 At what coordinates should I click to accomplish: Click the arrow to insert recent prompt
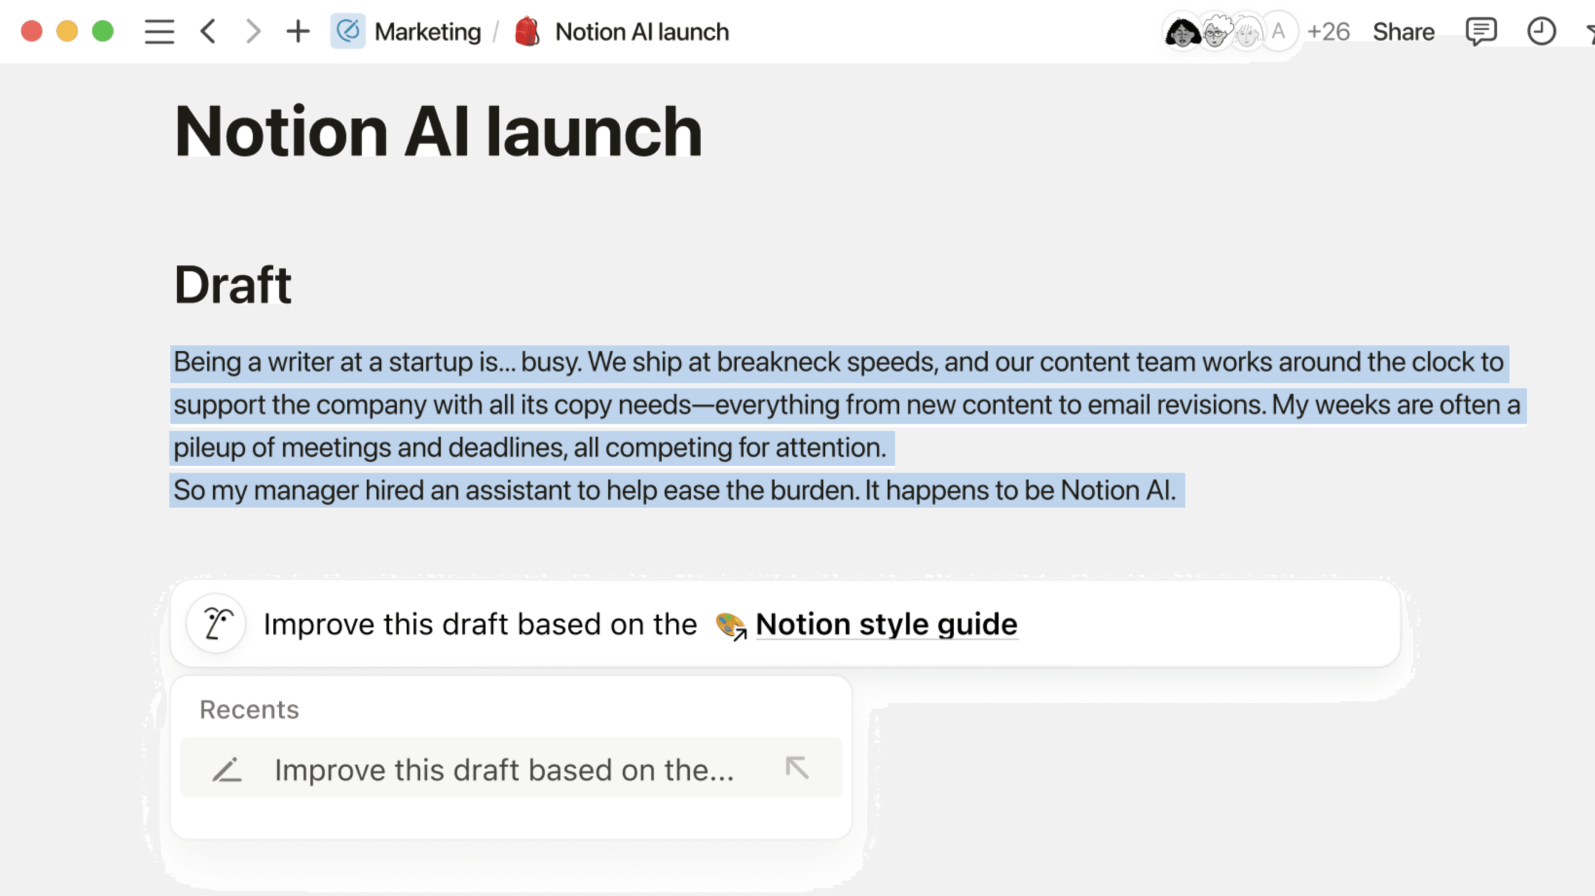click(797, 768)
